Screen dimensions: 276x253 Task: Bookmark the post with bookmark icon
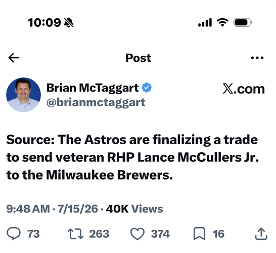pos(199,234)
